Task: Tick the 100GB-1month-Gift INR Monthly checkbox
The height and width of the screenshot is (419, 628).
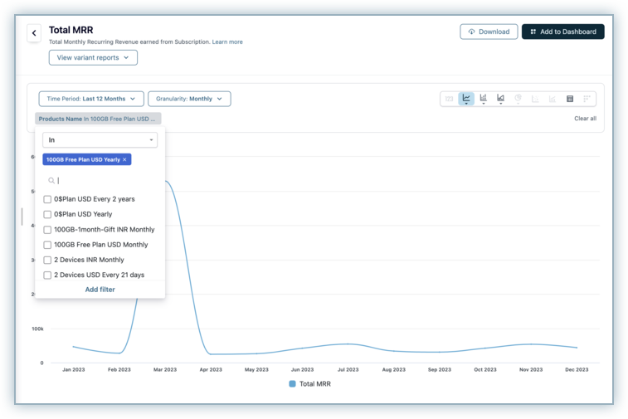Action: [47, 230]
